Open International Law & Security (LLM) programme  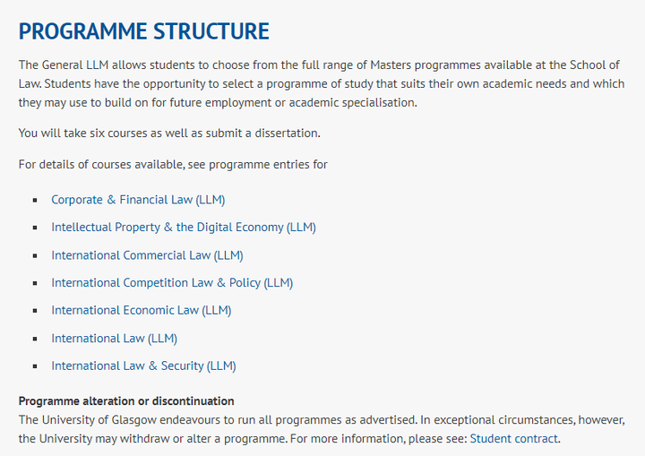point(143,366)
